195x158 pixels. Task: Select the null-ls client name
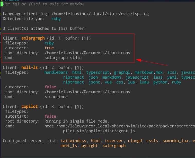[30, 68]
